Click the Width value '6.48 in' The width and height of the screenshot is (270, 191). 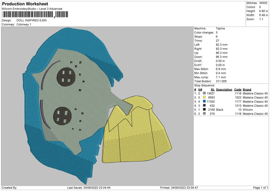pyautogui.click(x=263, y=15)
